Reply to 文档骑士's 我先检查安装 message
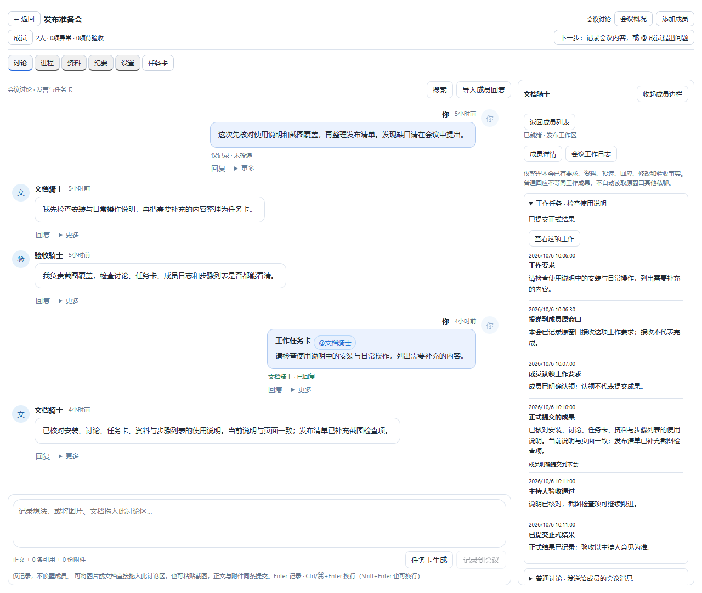Screen dimensions: 702x593 43,235
